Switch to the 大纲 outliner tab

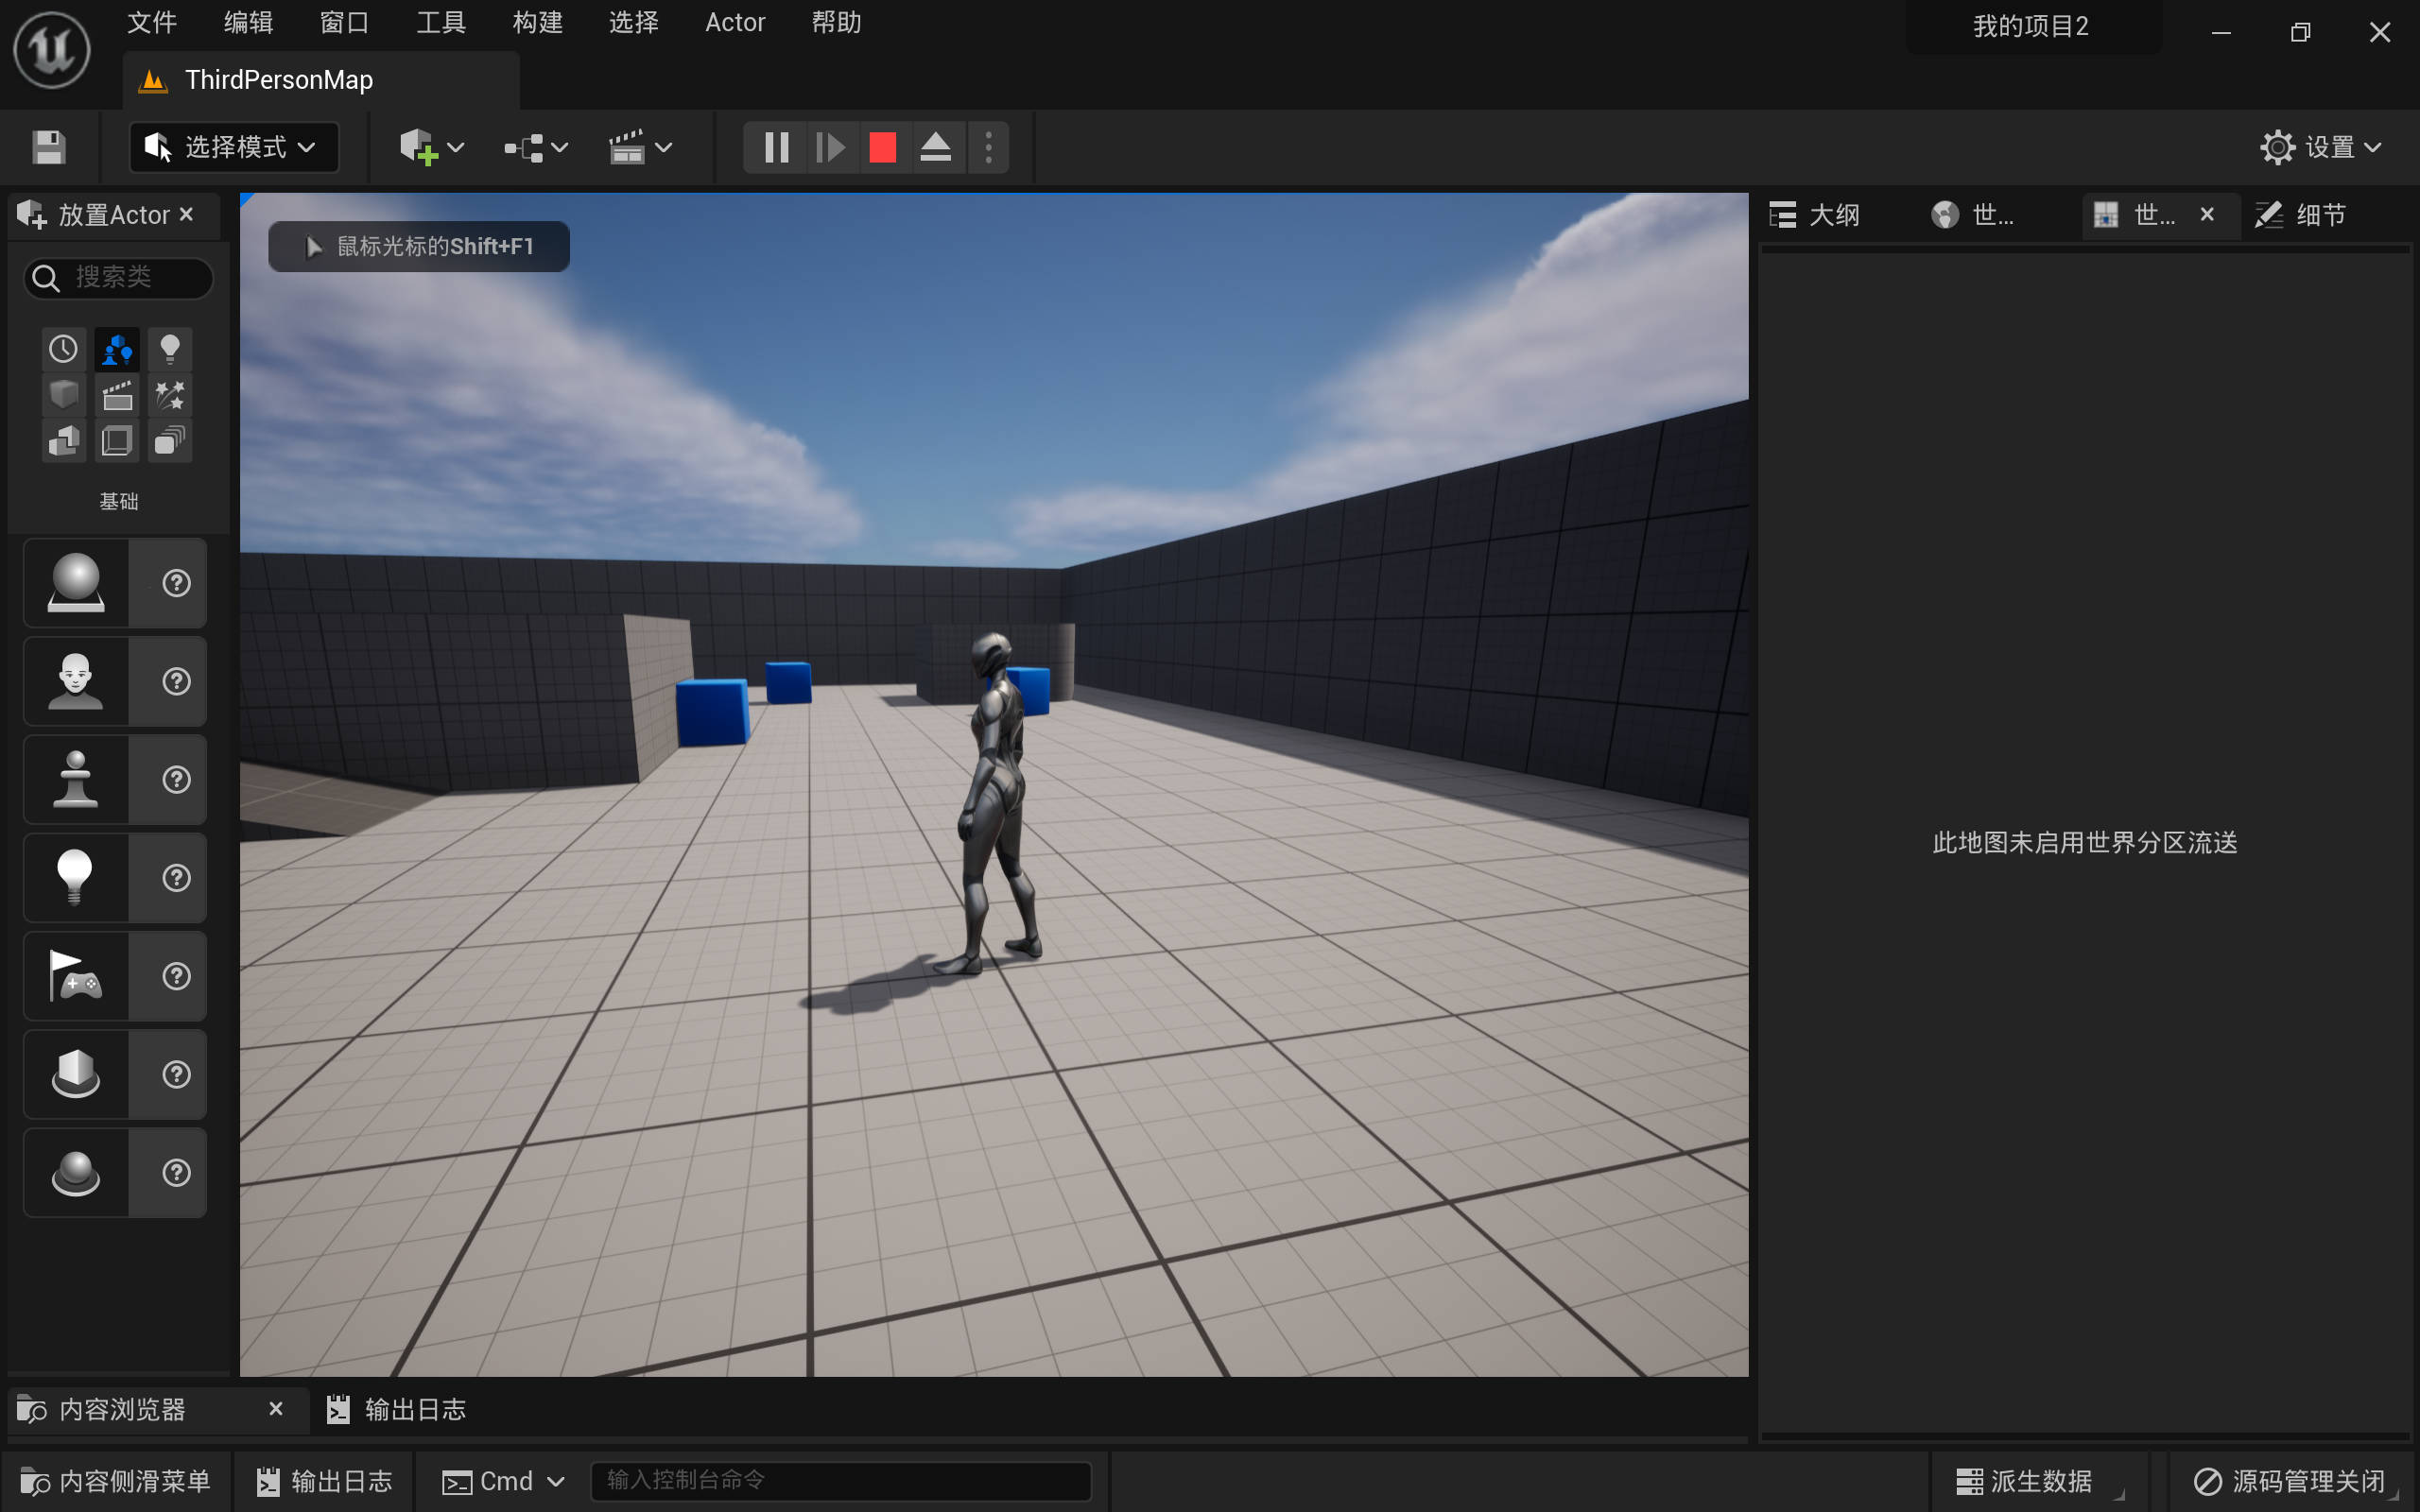coord(1815,214)
